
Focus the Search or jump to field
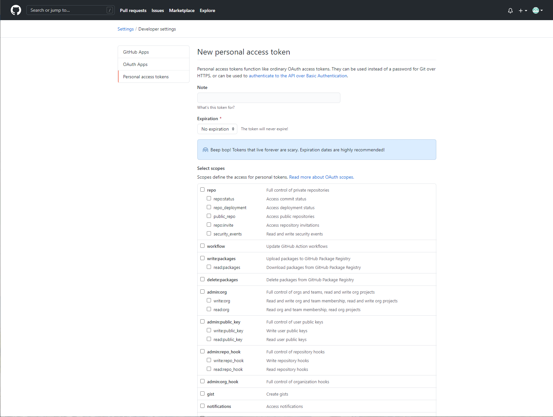[71, 10]
